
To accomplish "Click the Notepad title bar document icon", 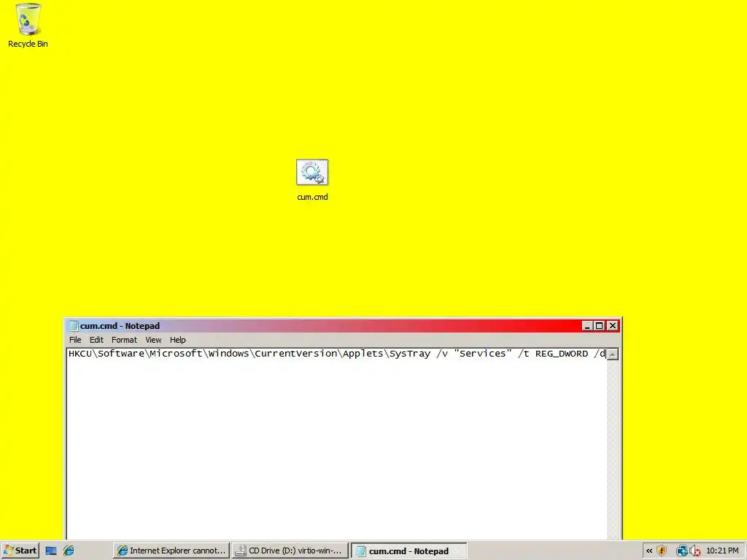I will (x=74, y=326).
